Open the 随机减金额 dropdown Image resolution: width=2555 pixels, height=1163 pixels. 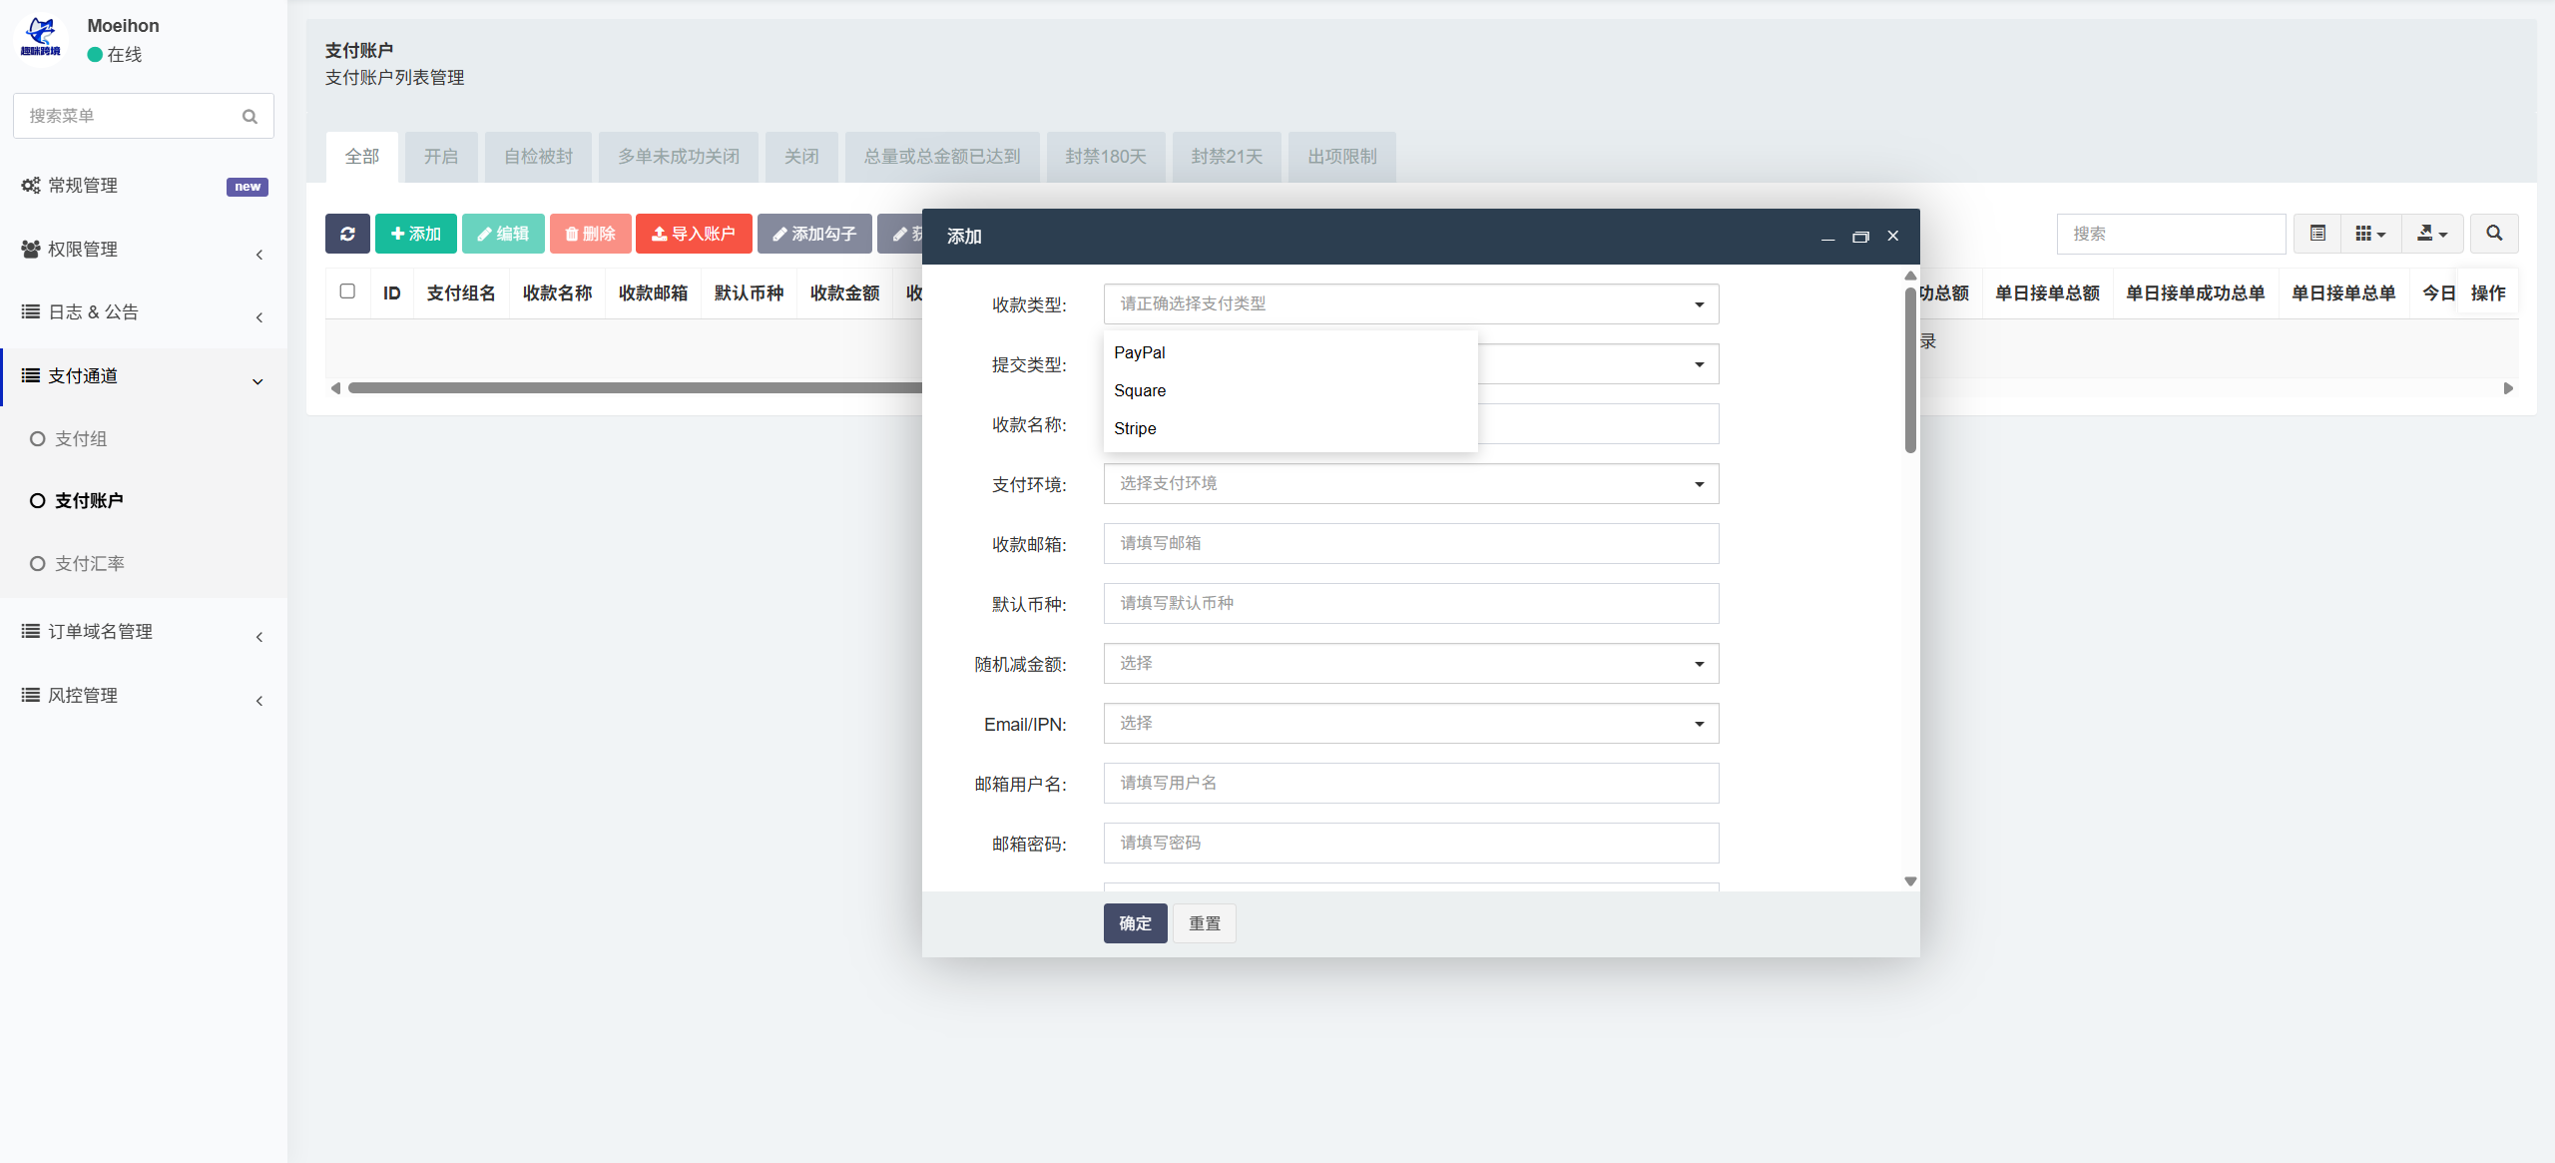click(1411, 664)
